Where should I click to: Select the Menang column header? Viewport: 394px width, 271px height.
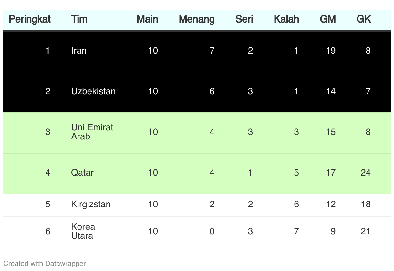click(197, 19)
